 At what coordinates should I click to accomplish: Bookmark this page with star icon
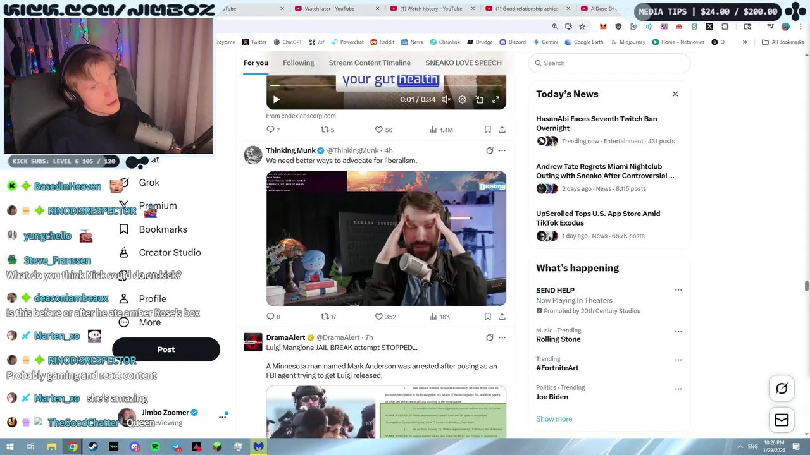tap(582, 27)
